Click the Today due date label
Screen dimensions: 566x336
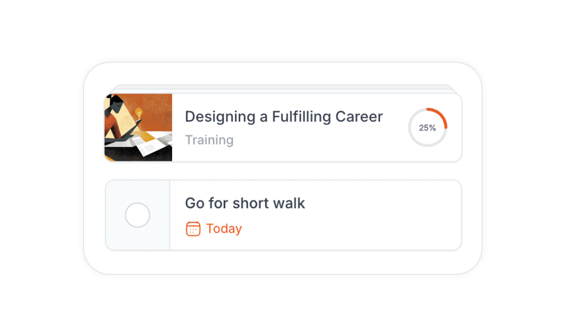[x=224, y=229]
